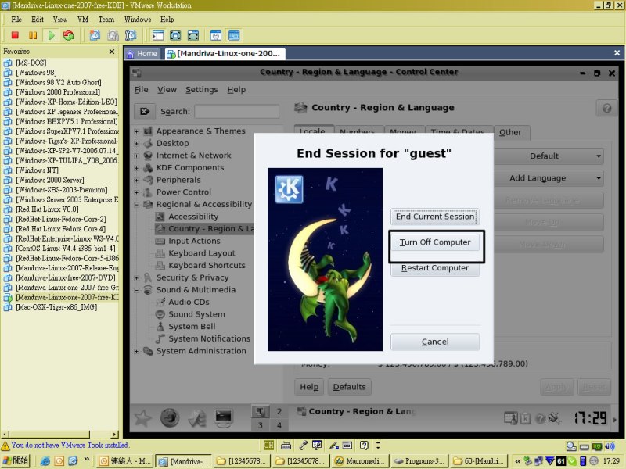Click the Home tab in VMware
626x469 pixels.
coord(142,54)
